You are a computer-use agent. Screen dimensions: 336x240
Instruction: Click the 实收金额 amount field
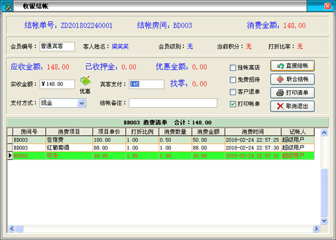click(57, 84)
